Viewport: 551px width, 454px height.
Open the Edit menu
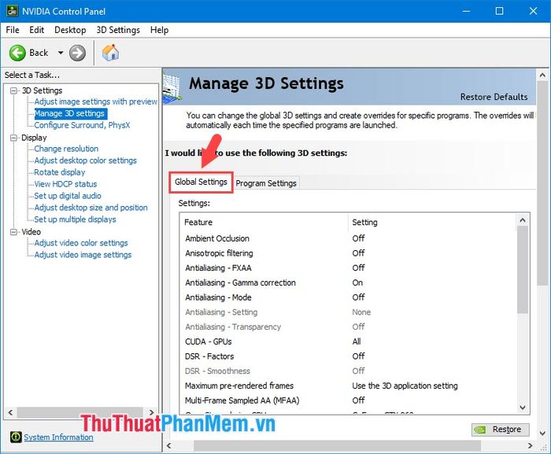click(36, 30)
